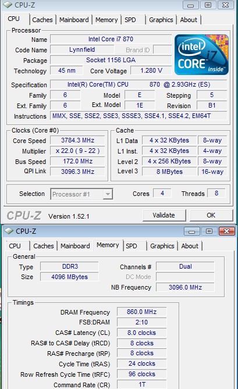Click the CAS# Latency value '8.0 clocks'

[x=142, y=333]
